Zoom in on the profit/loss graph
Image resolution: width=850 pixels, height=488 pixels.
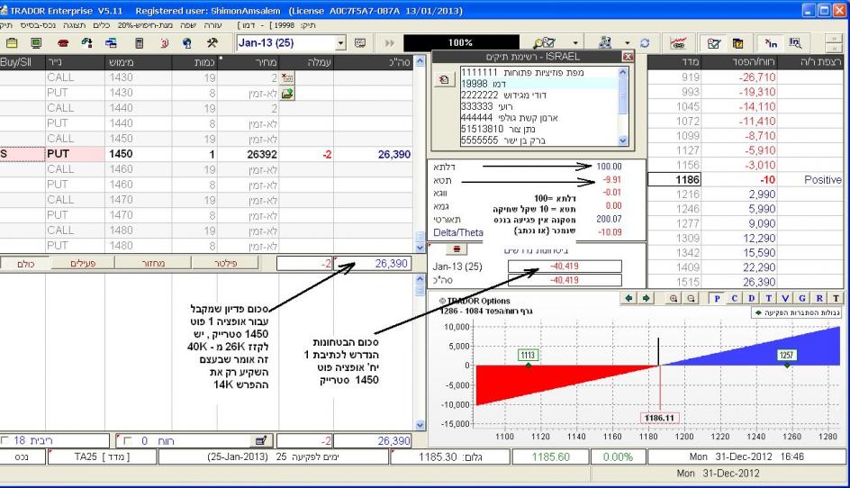tap(674, 298)
